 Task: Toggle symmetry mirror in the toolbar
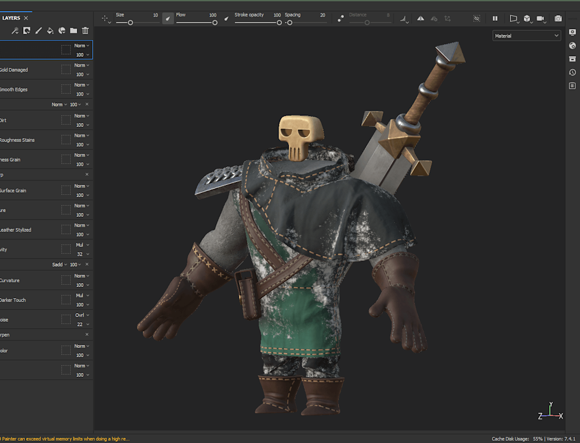point(420,19)
